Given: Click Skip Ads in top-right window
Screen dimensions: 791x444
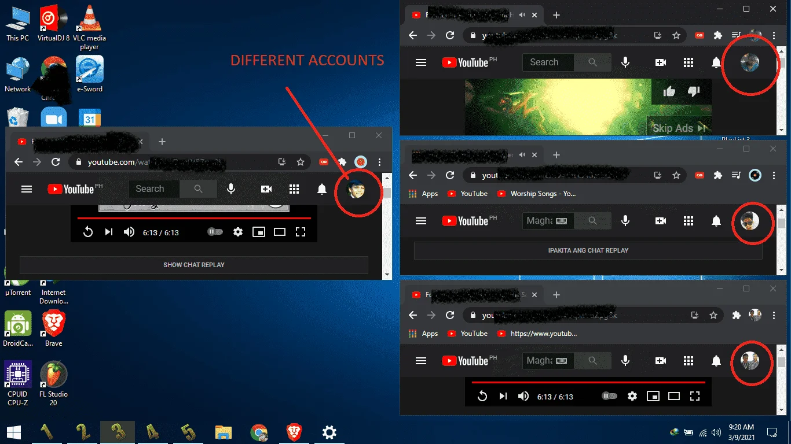Looking at the screenshot, I should point(680,128).
